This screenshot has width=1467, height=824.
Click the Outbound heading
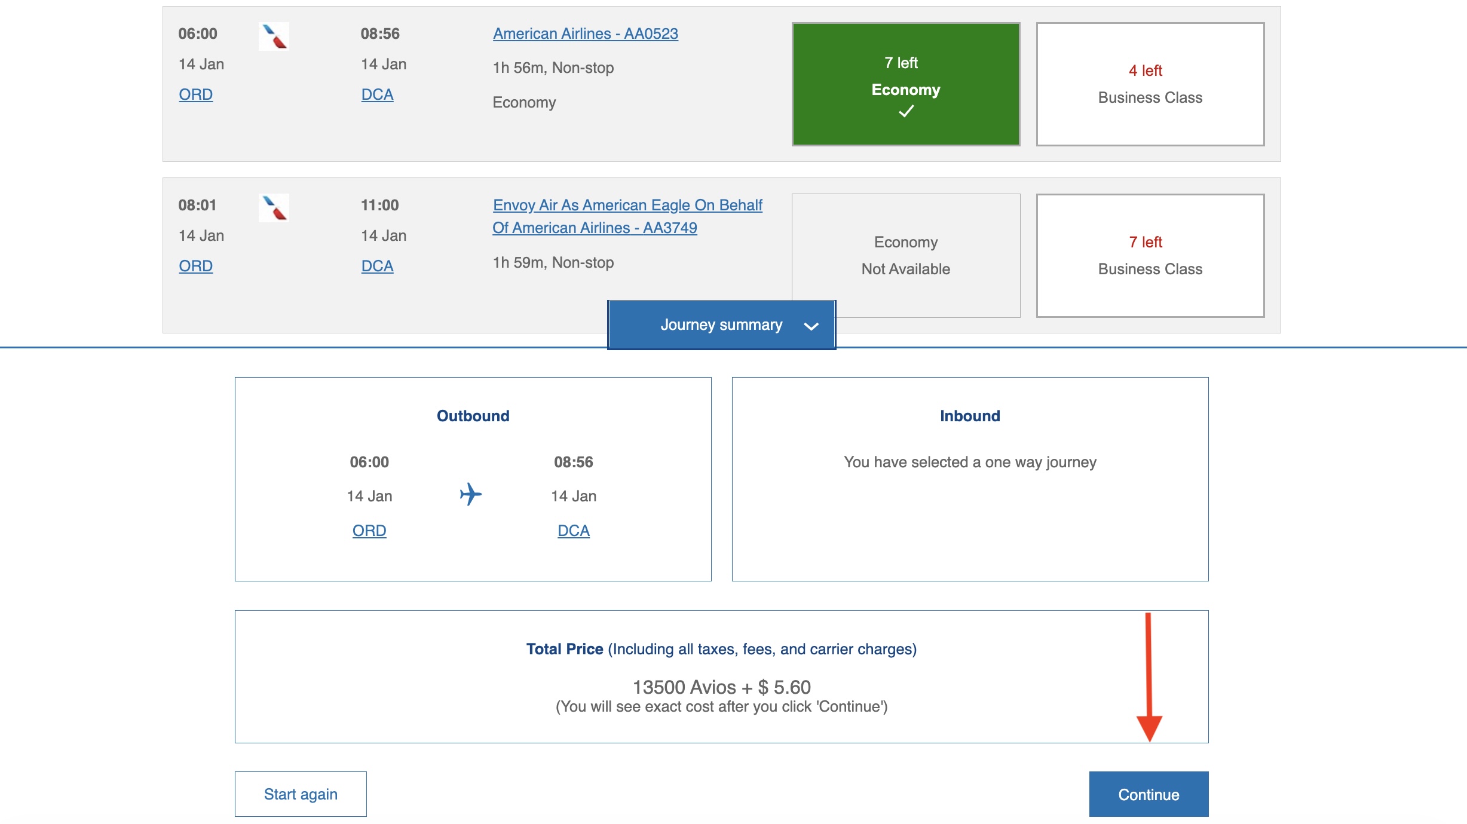(x=473, y=416)
